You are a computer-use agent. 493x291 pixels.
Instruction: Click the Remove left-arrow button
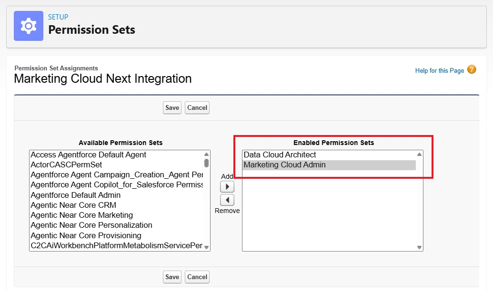(x=227, y=200)
